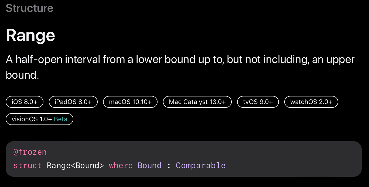The width and height of the screenshot is (369, 187).
Task: Click the half-open interval summary text
Action: tap(180, 67)
